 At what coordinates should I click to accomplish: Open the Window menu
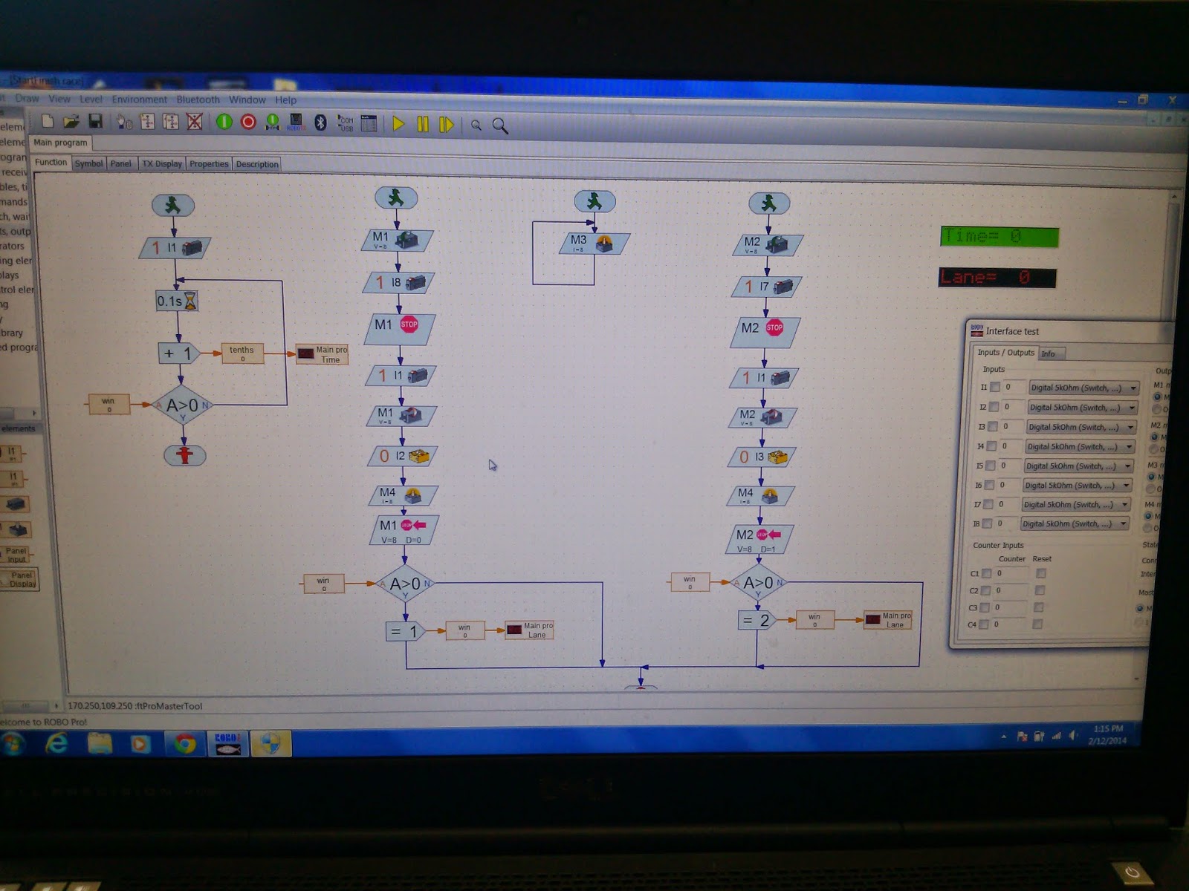tap(247, 99)
